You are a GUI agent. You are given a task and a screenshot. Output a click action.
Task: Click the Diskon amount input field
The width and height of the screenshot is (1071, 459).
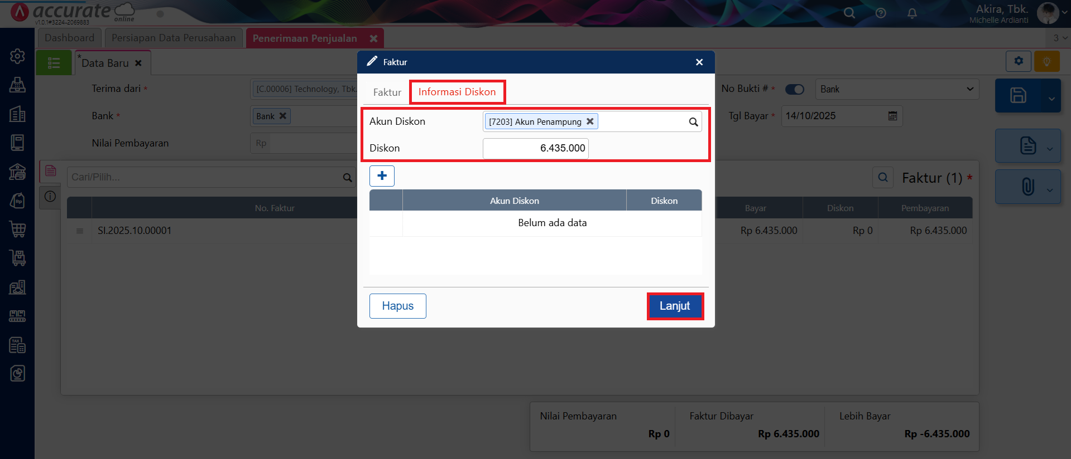535,148
